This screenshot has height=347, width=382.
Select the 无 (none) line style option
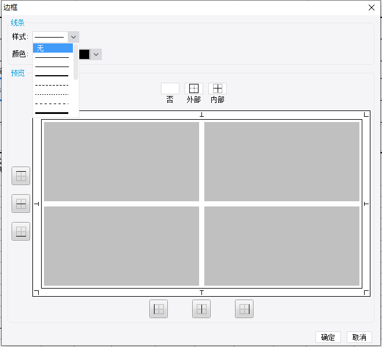[x=53, y=48]
